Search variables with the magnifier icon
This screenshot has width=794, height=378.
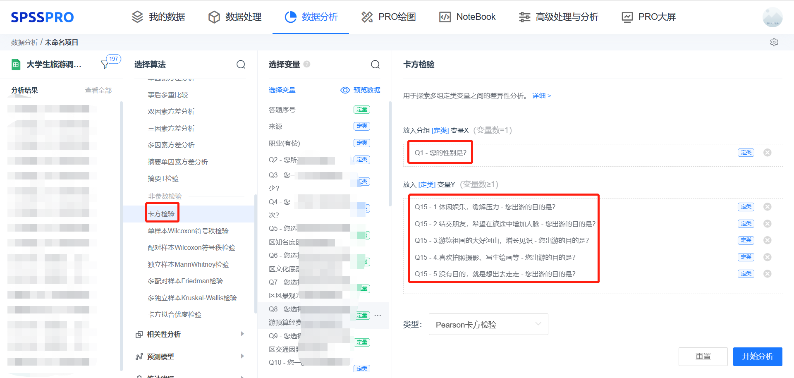(375, 65)
